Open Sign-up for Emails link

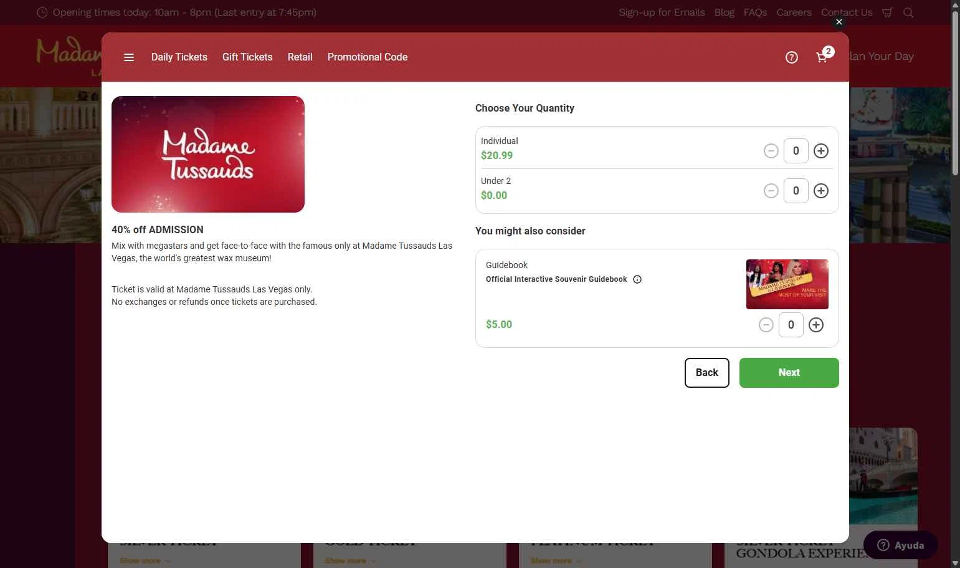662,12
